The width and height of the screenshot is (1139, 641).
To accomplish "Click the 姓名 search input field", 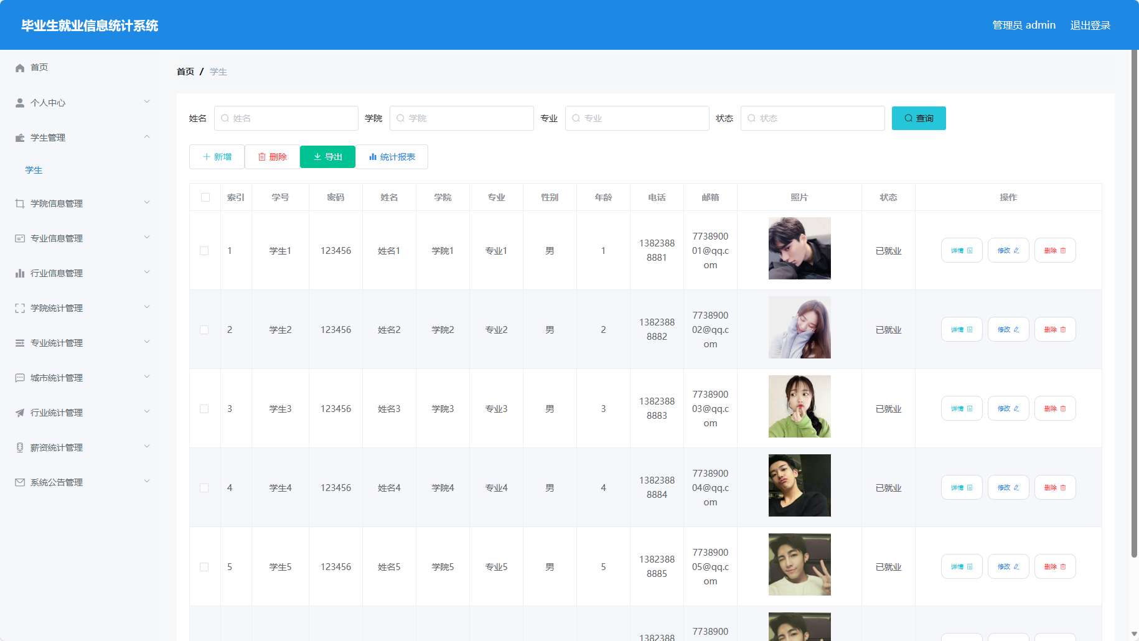I will pyautogui.click(x=286, y=118).
